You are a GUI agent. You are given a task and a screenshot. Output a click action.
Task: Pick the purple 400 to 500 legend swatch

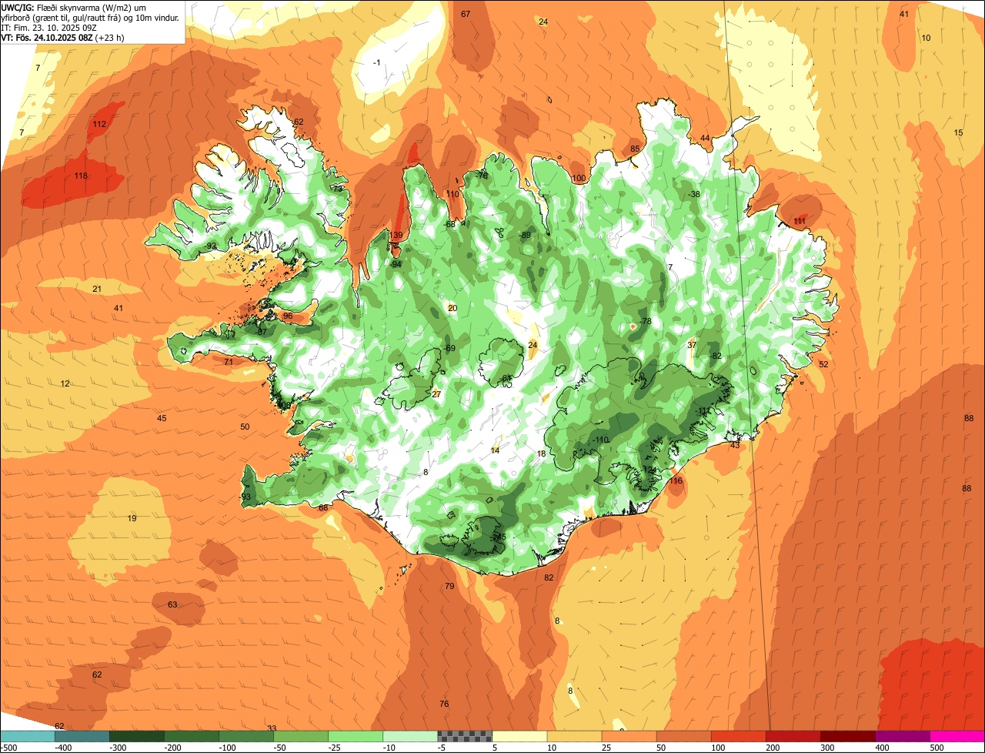(x=903, y=737)
